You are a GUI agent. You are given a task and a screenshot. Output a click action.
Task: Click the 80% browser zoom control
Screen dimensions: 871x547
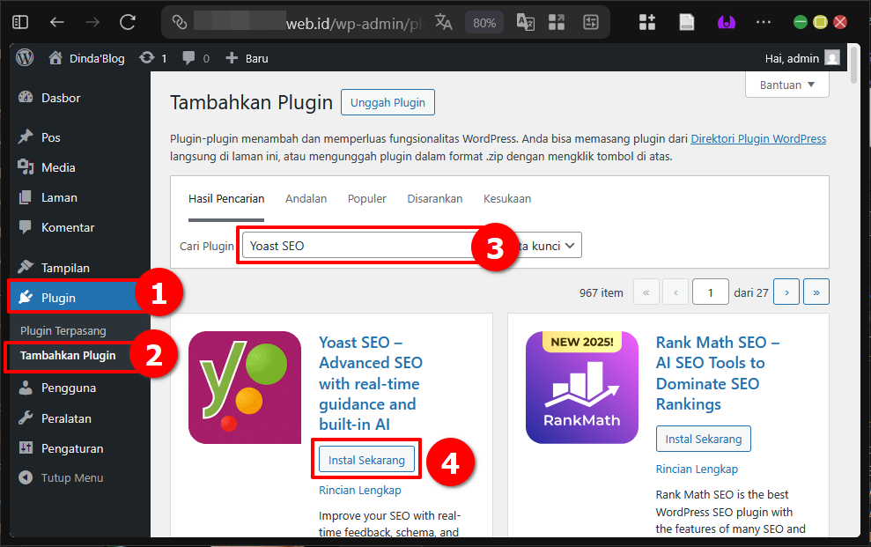(484, 21)
